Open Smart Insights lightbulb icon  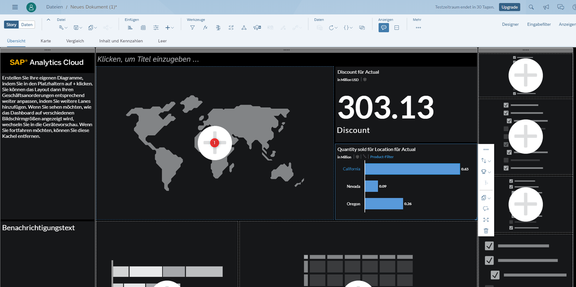(257, 28)
